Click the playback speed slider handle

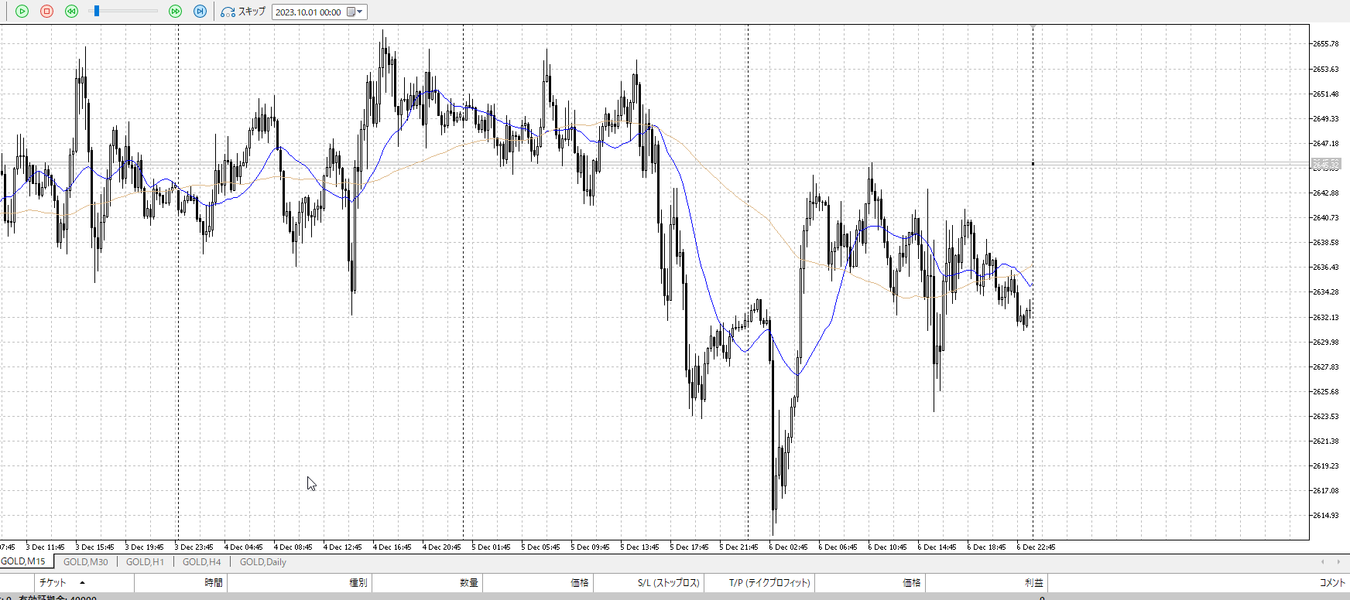96,11
